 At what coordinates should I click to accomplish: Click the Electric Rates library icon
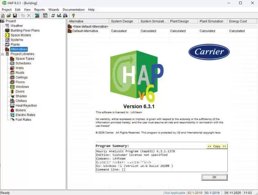(12, 115)
